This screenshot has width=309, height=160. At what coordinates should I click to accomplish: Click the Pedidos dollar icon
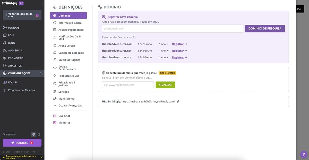tap(5, 28)
